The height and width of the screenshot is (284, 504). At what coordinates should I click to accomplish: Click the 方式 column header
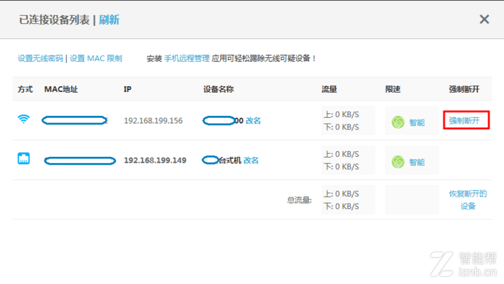25,89
